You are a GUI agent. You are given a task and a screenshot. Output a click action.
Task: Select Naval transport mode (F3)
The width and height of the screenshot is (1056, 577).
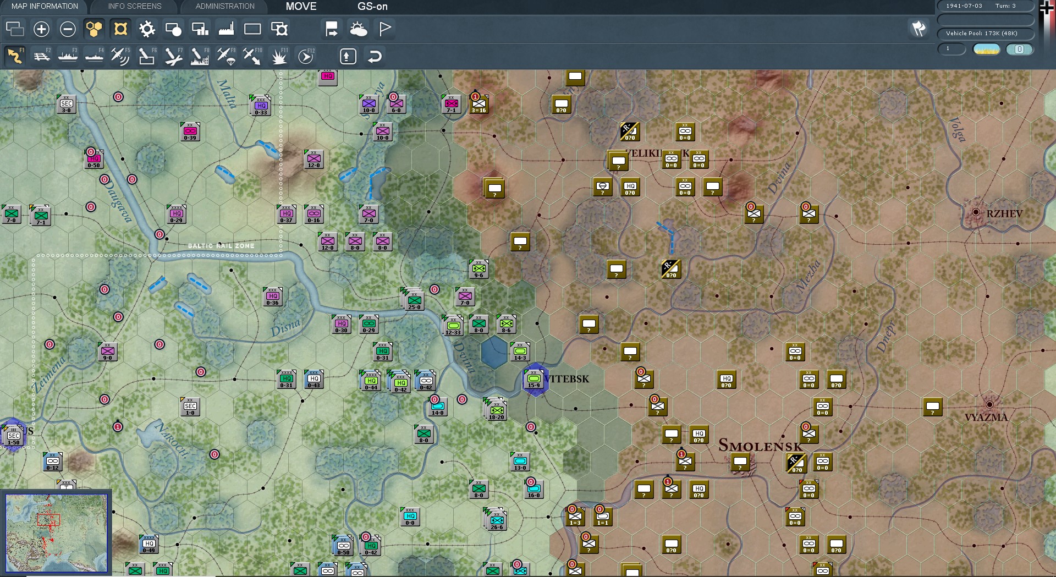click(x=68, y=56)
